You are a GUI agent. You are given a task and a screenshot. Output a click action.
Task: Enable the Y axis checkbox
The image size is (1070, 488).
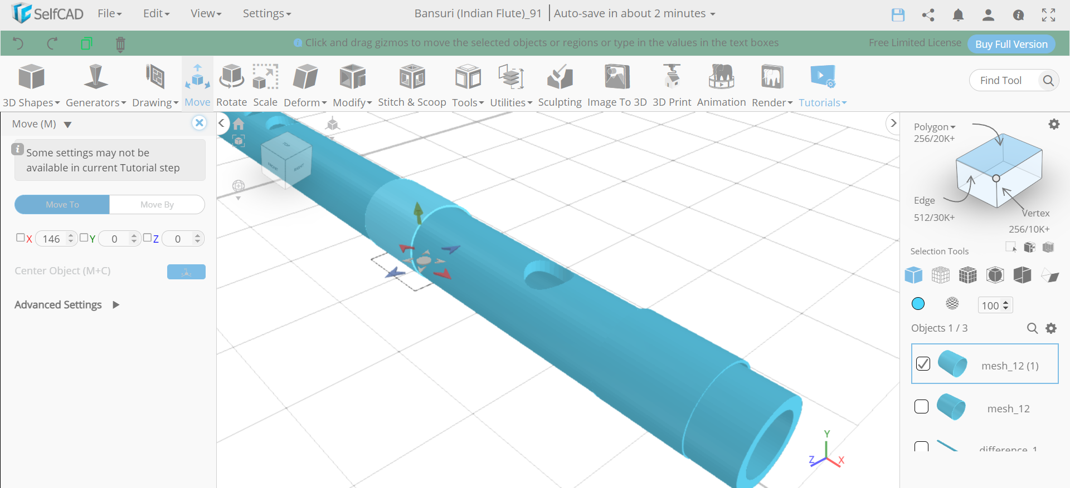coord(84,238)
